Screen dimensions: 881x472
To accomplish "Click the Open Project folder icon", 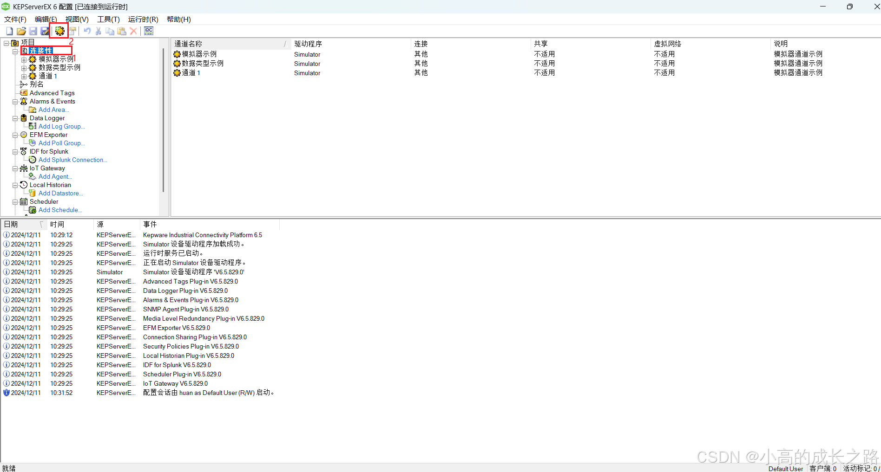I will (21, 31).
